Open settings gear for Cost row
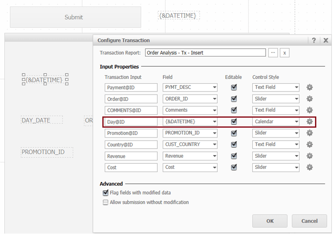The width and height of the screenshot is (334, 235). (309, 167)
